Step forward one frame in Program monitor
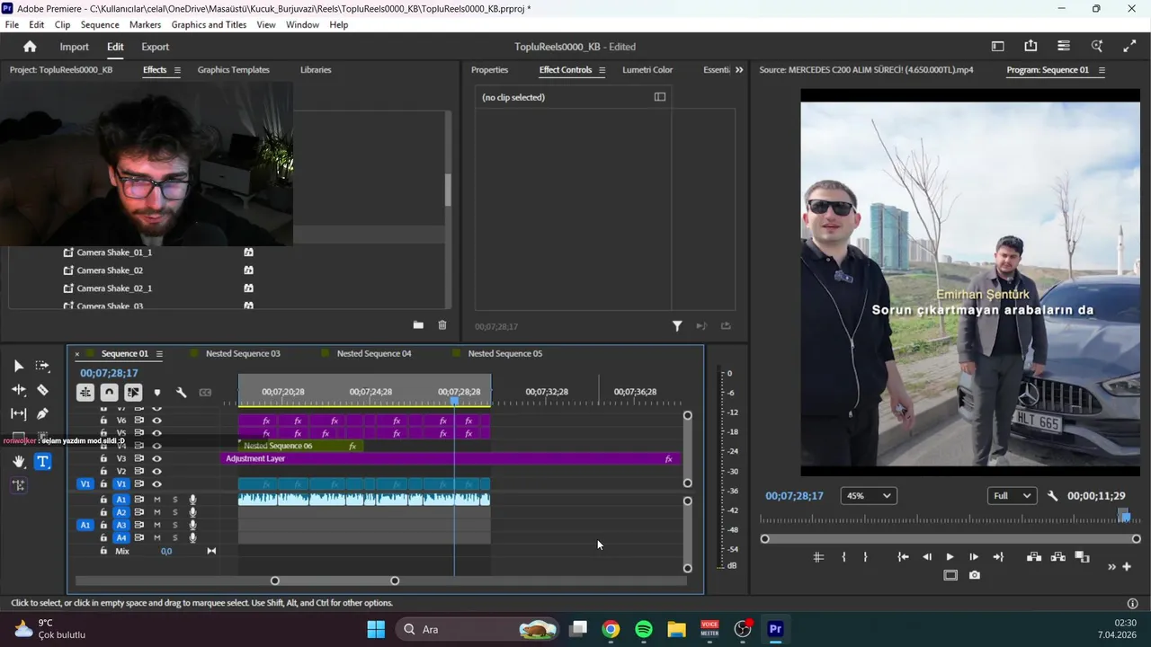 [x=974, y=557]
